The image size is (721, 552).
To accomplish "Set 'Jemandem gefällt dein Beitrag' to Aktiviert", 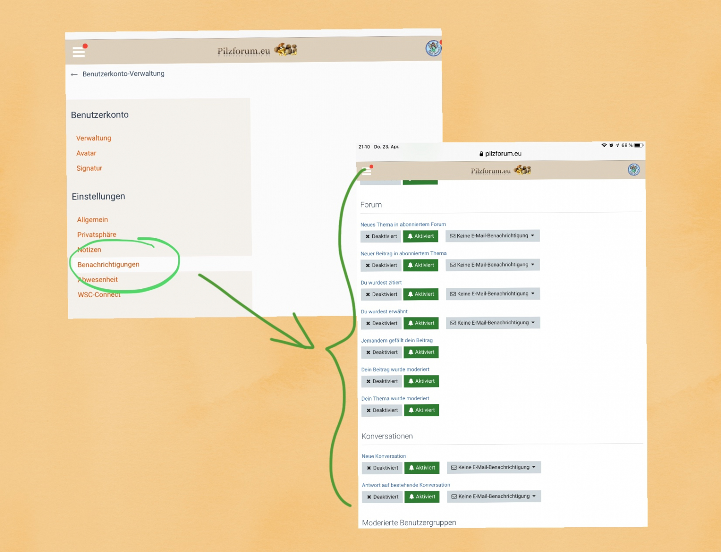I will pos(421,352).
